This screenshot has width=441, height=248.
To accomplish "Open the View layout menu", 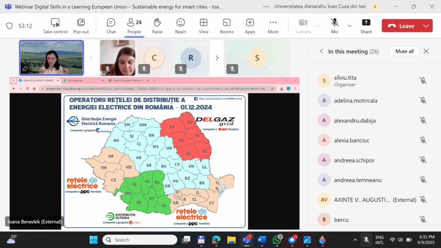I will [x=204, y=25].
